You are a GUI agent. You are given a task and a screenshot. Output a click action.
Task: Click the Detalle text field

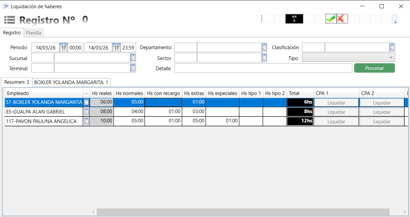(263, 68)
